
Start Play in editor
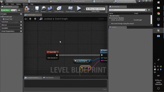[79, 9]
